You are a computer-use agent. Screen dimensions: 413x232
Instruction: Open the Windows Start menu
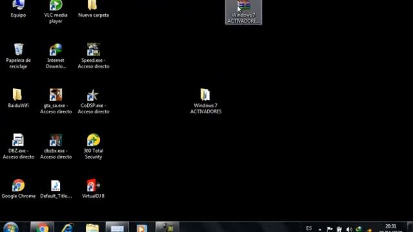(11, 227)
